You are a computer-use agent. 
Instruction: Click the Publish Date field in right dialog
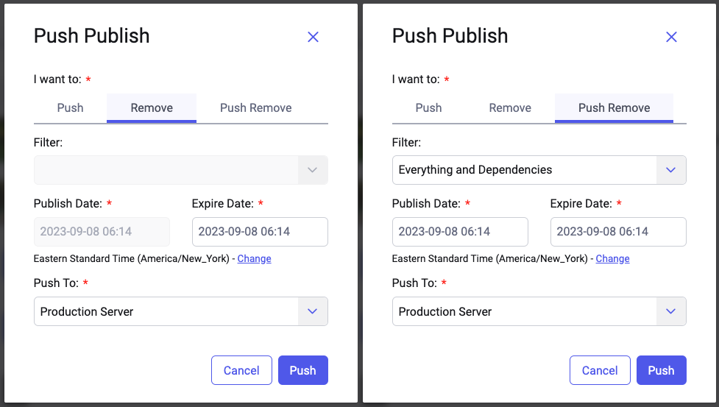click(x=459, y=232)
